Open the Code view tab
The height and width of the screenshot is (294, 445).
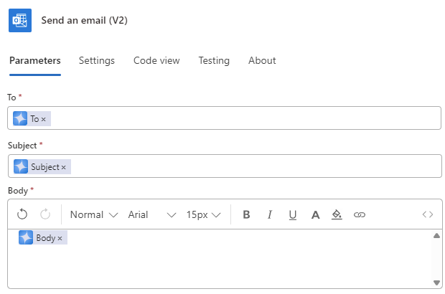pos(156,61)
